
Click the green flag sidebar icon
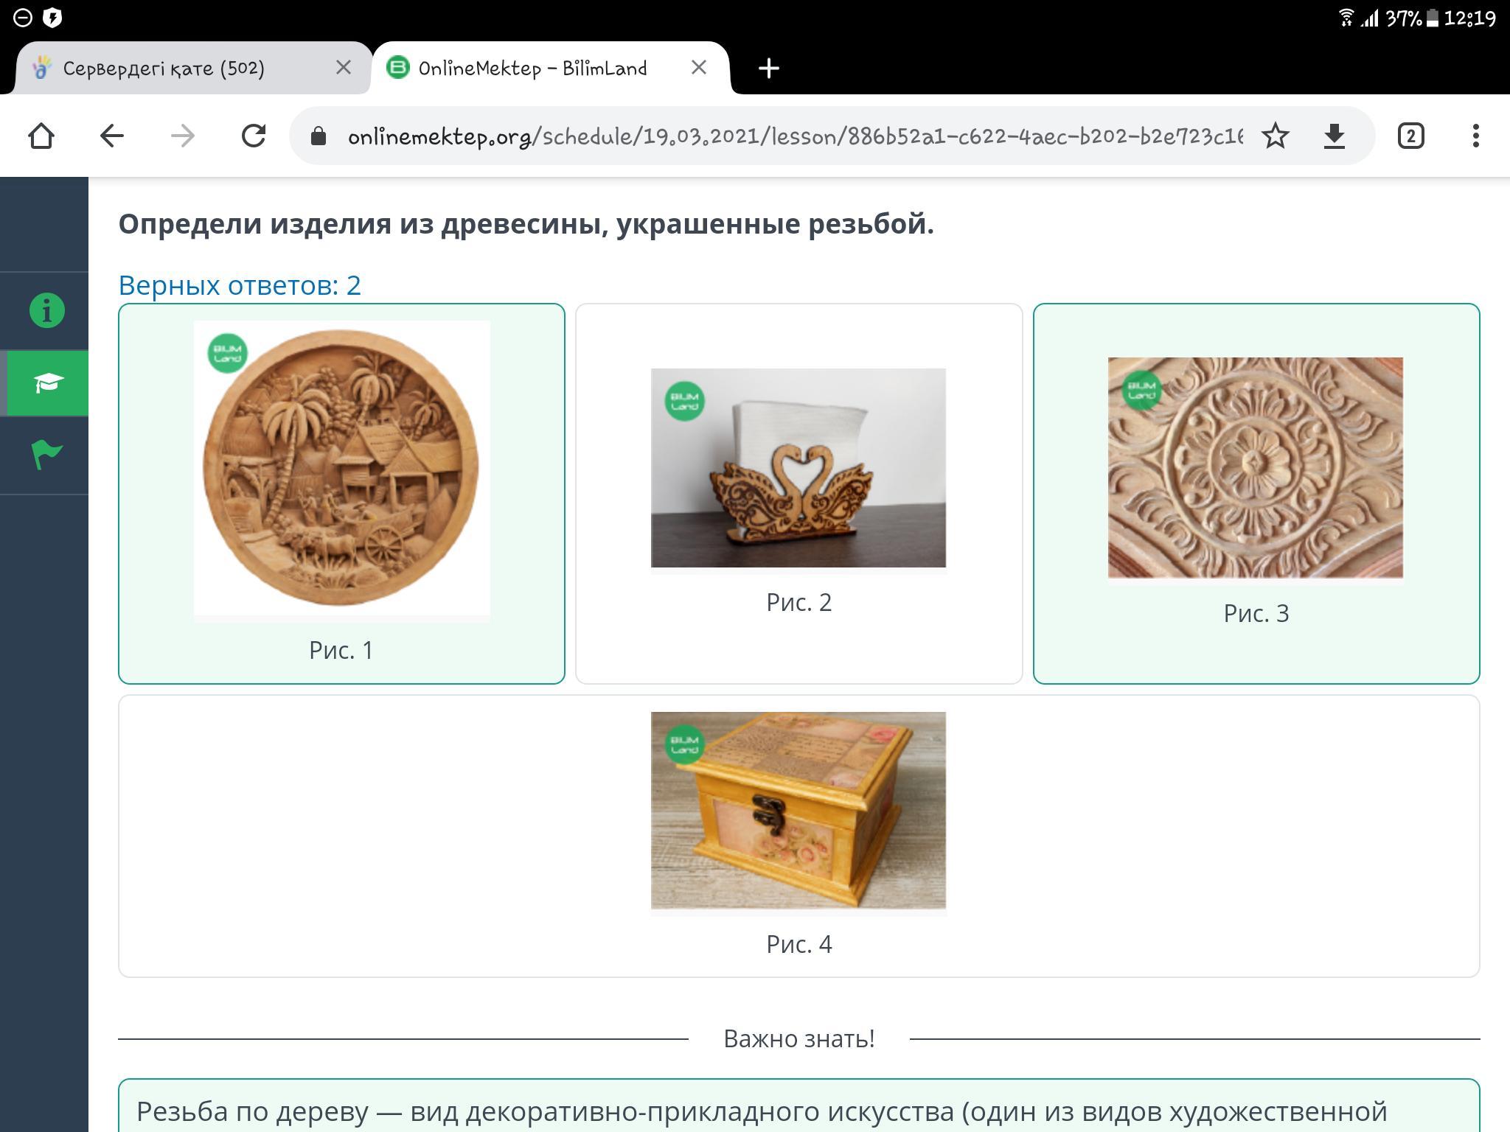click(46, 454)
